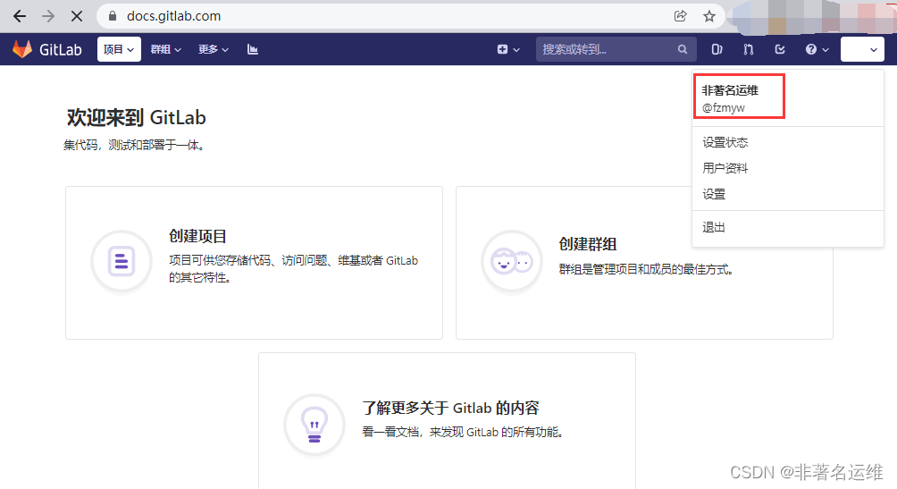The image size is (897, 489).
Task: Open the 项目 dropdown menu
Action: pyautogui.click(x=119, y=49)
